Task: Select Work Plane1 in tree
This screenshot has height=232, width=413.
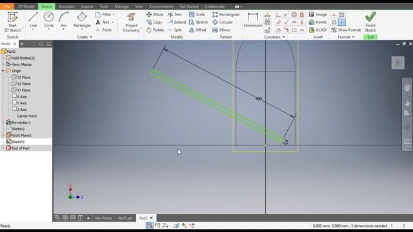Action: [x=21, y=135]
